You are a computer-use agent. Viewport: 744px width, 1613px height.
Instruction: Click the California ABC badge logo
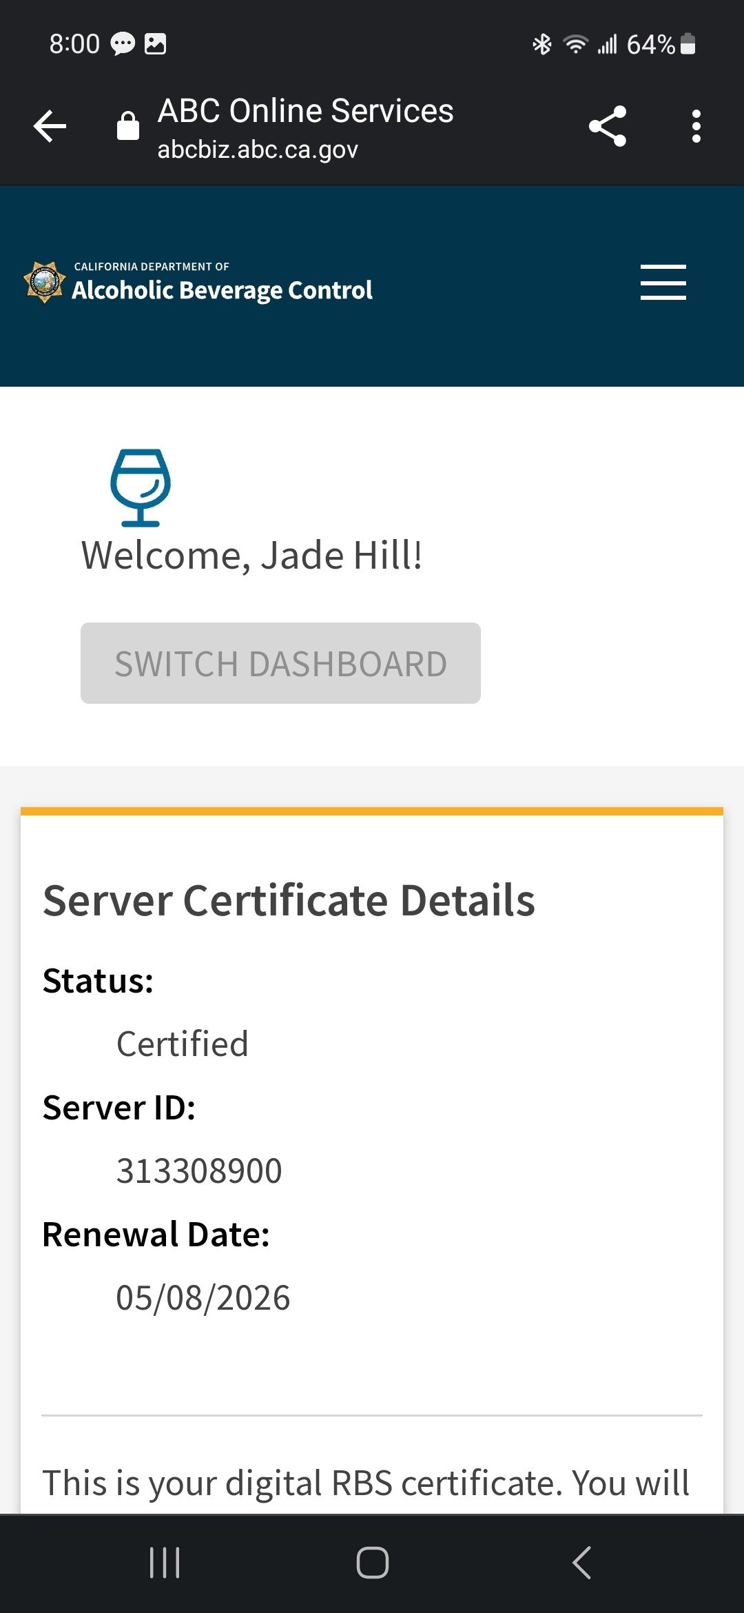tap(45, 283)
